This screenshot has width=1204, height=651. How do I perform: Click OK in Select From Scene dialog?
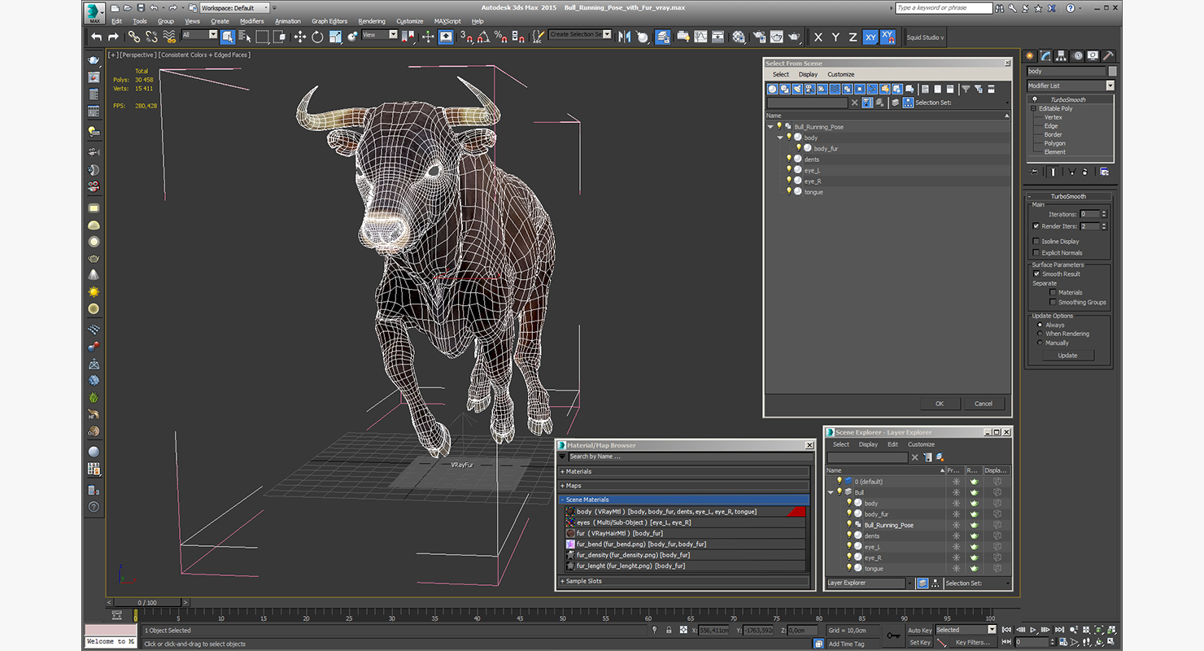coord(940,404)
